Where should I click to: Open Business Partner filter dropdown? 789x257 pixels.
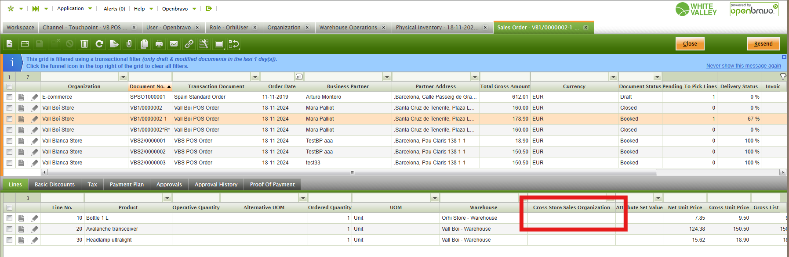[387, 77]
